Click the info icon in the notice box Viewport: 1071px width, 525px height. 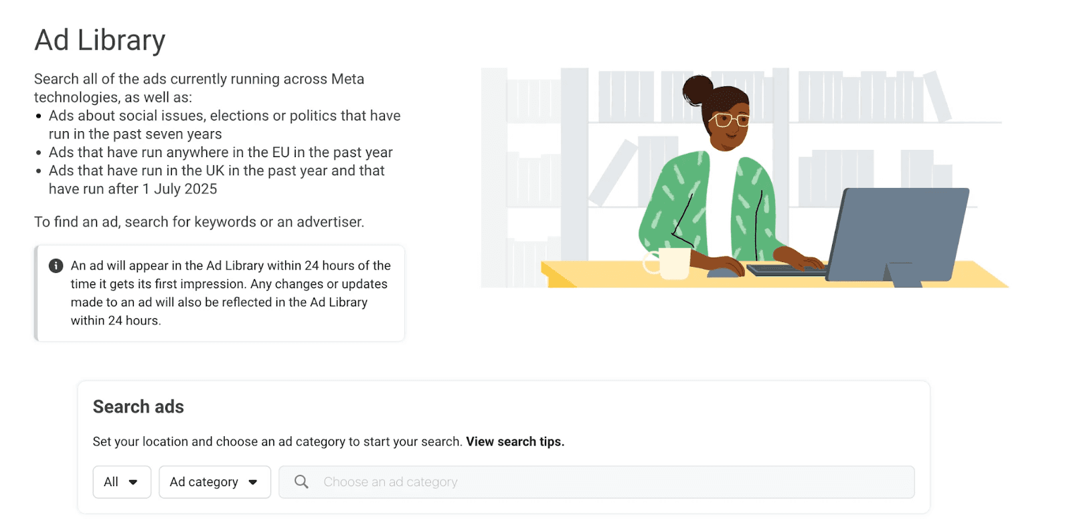[56, 266]
